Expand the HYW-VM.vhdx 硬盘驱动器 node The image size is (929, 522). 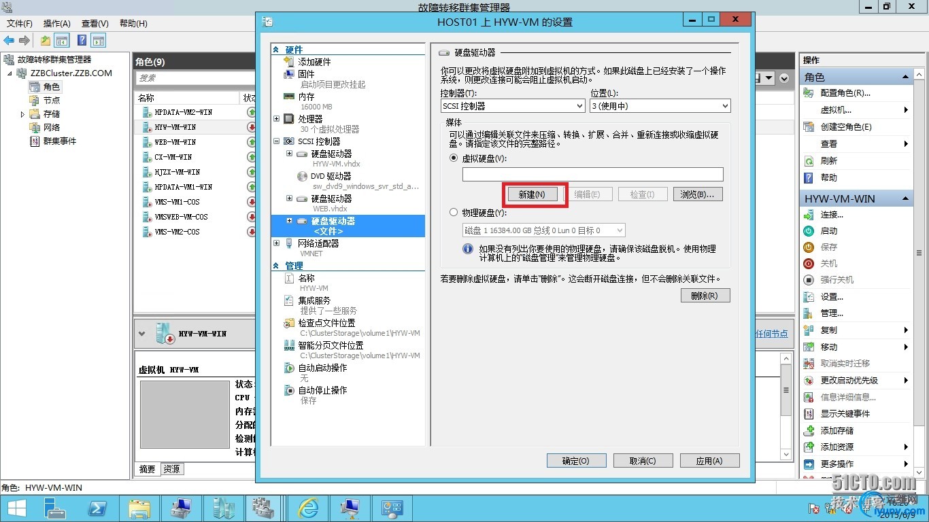tap(289, 154)
